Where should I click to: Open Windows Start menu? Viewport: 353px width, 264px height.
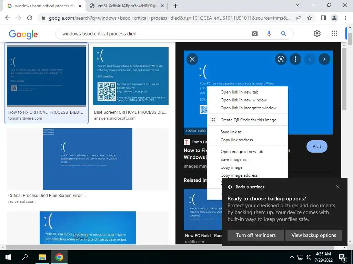(8, 257)
